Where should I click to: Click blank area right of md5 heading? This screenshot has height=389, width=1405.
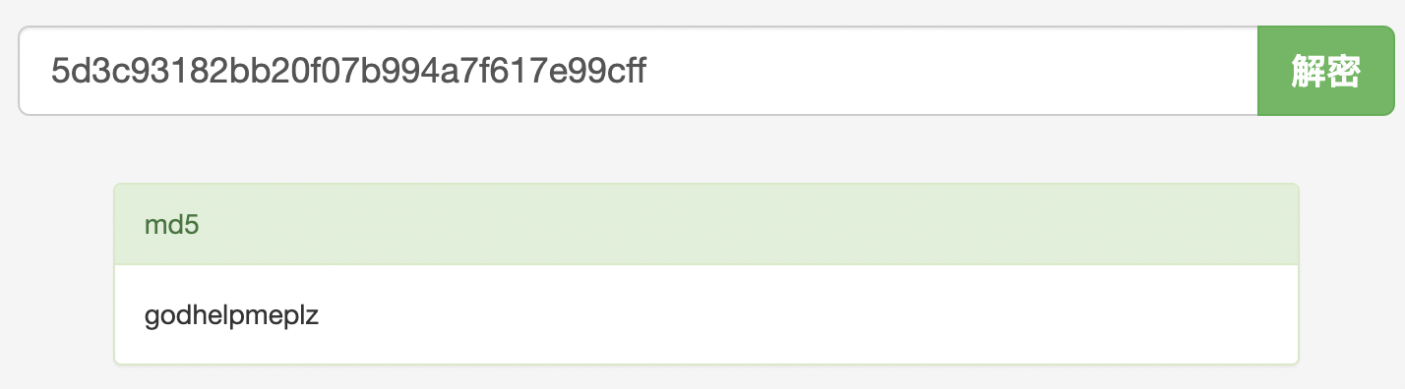tap(748, 225)
